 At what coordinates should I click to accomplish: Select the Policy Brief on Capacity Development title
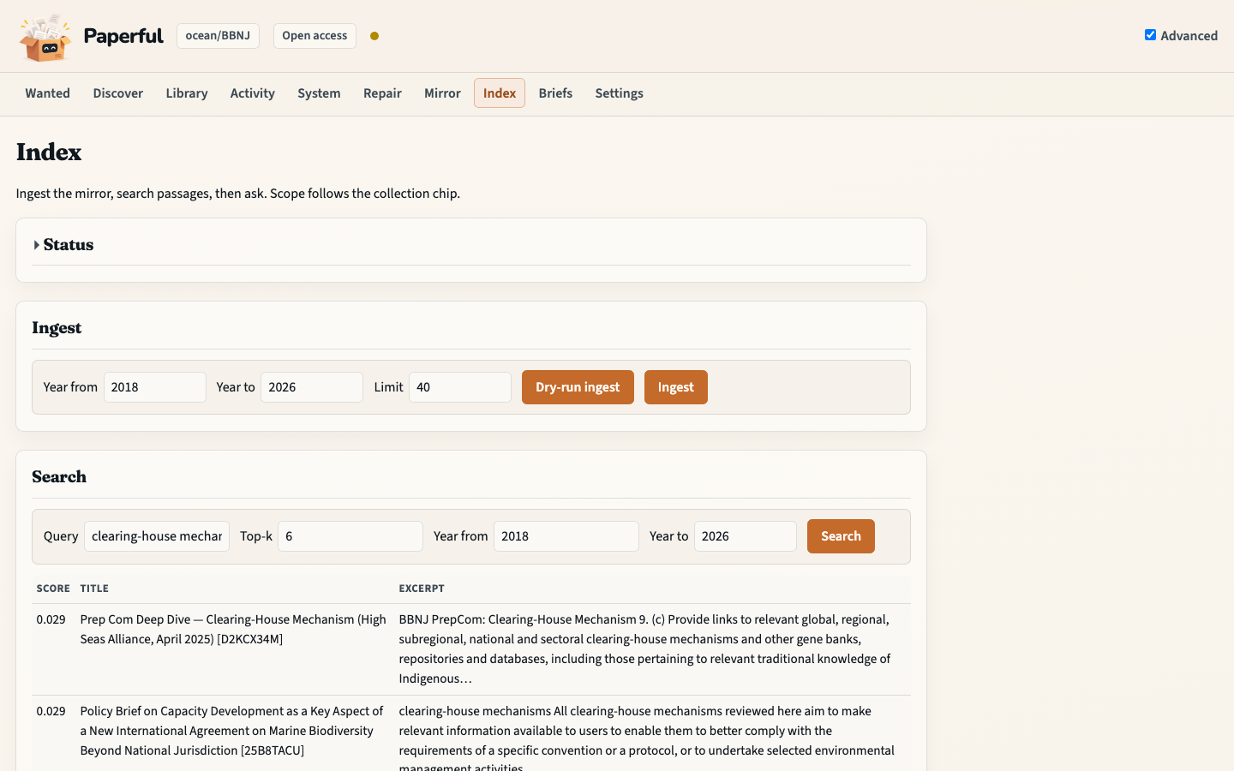click(x=231, y=731)
